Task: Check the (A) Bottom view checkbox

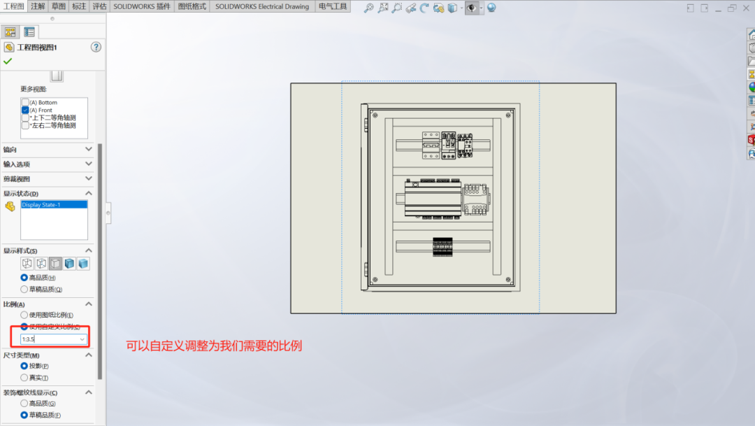Action: pos(25,101)
